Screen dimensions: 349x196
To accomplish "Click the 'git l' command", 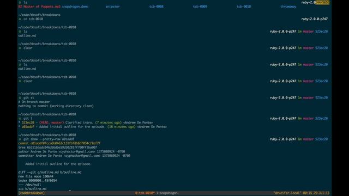I will pos(28,119).
